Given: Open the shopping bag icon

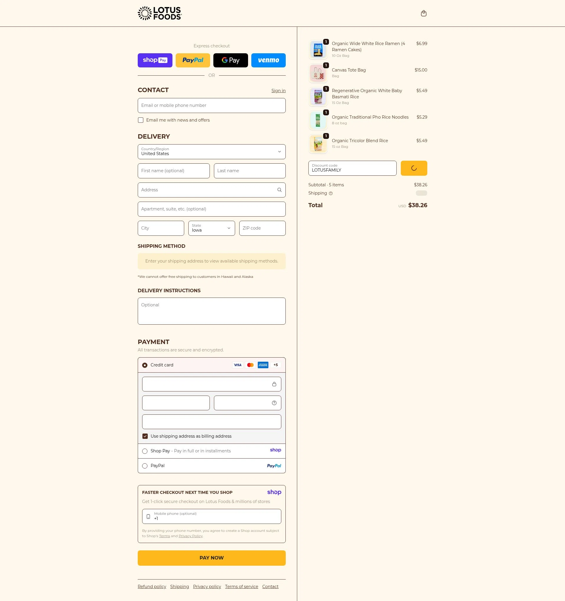Looking at the screenshot, I should pos(423,13).
